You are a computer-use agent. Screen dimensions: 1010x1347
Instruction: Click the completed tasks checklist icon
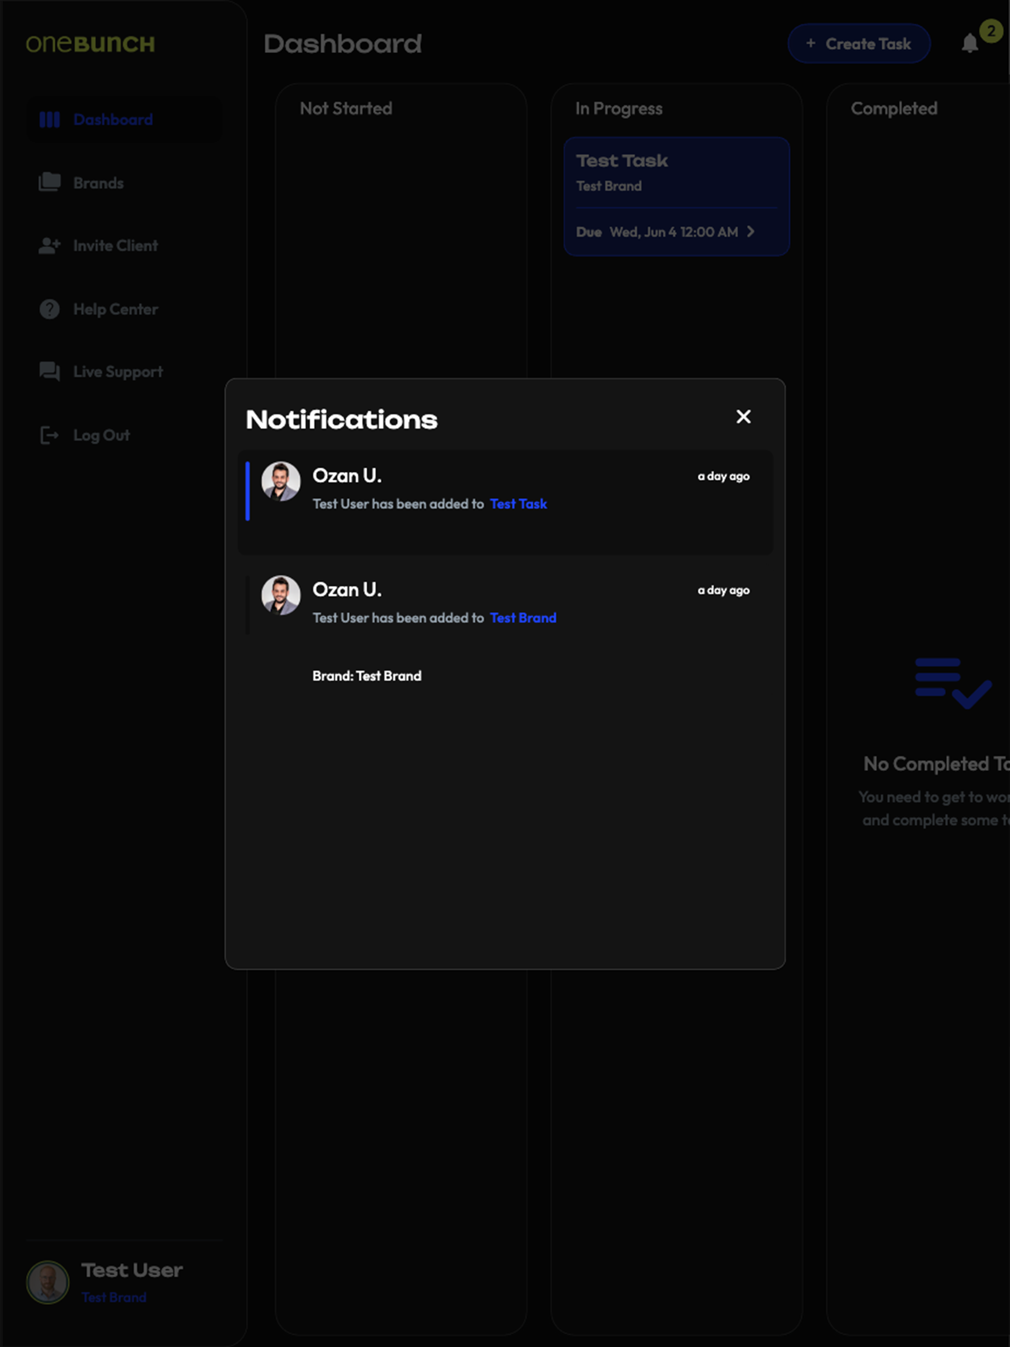click(953, 683)
